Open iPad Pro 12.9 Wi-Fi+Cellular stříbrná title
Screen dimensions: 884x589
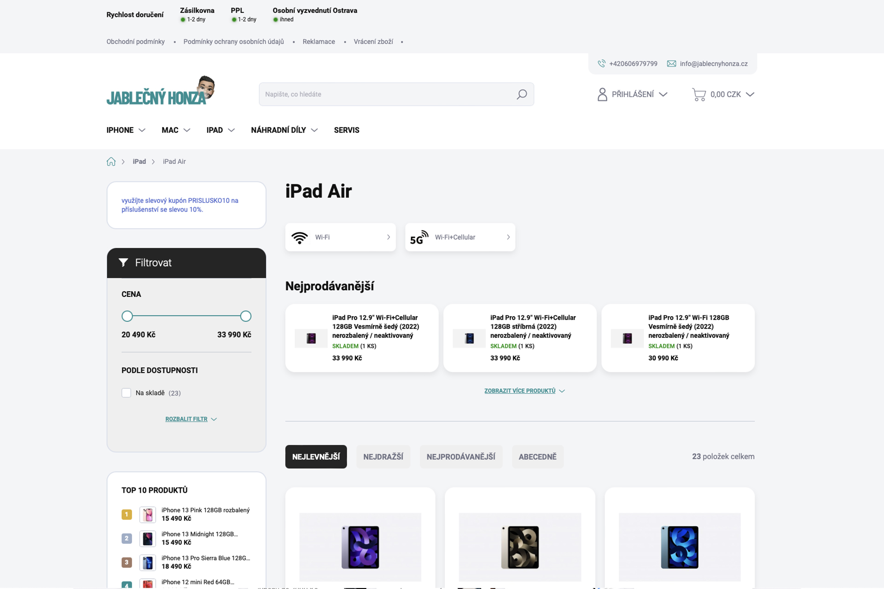pos(533,326)
